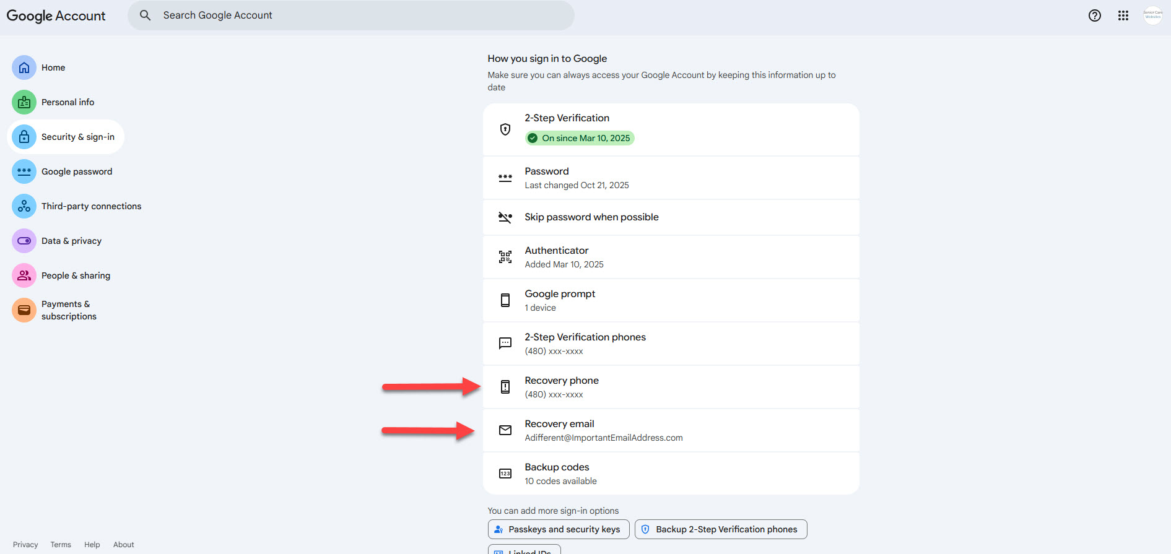Go to Data & privacy section
Viewport: 1171px width, 554px height.
tap(71, 241)
